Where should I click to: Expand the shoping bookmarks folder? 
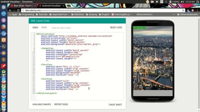(92, 15)
